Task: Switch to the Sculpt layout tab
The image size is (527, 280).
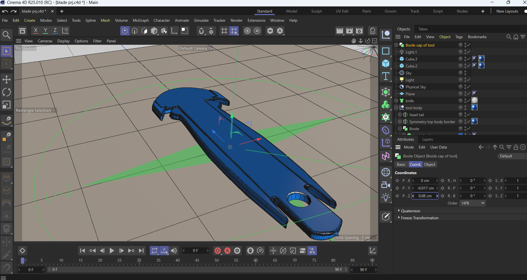Action: point(316,11)
